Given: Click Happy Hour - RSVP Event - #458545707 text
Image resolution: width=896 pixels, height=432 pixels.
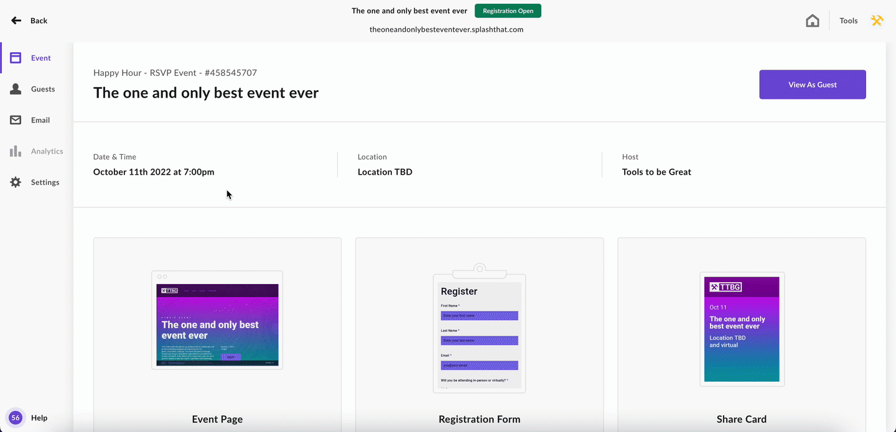Looking at the screenshot, I should point(175,73).
